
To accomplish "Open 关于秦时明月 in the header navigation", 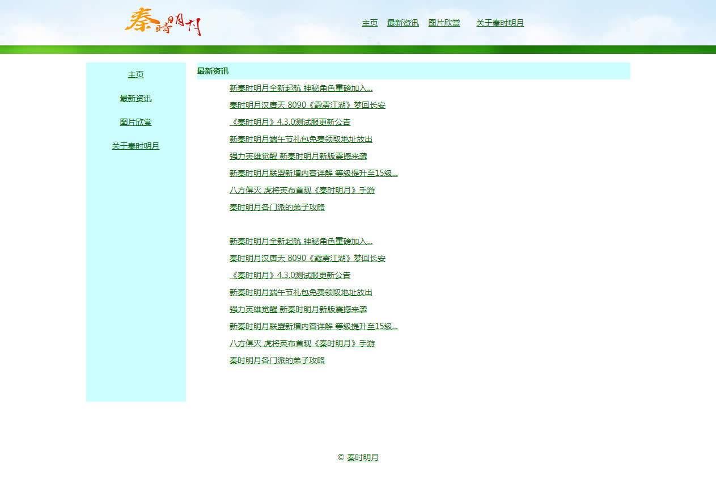I will pos(499,23).
